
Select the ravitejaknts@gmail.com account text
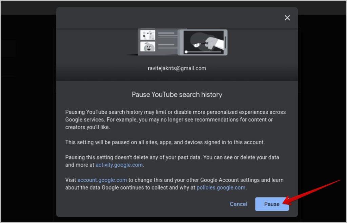pyautogui.click(x=177, y=68)
